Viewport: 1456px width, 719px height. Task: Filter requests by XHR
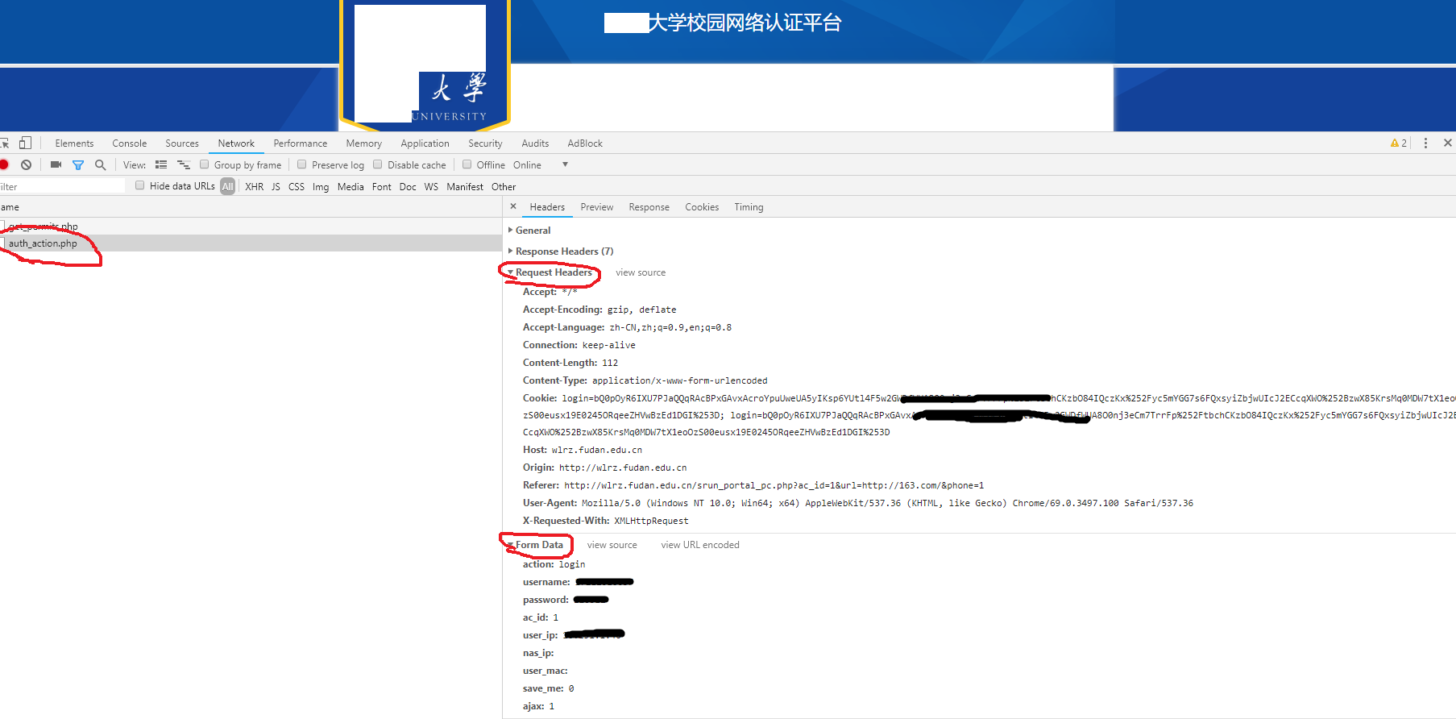click(x=255, y=186)
